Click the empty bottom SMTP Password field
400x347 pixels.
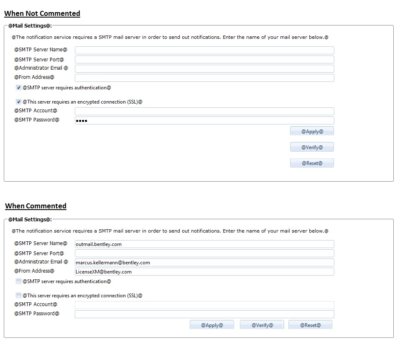204,314
